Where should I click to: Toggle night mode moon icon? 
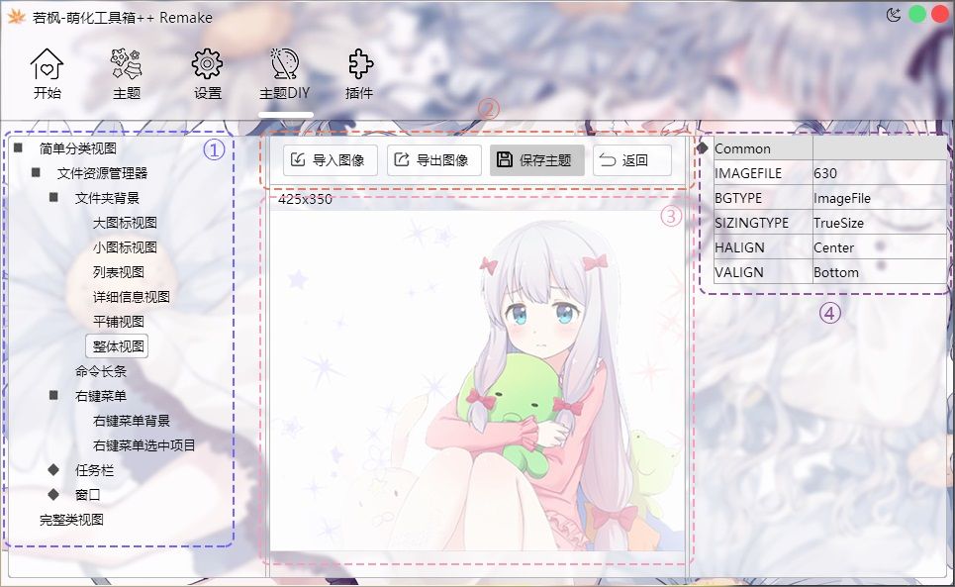[x=894, y=15]
